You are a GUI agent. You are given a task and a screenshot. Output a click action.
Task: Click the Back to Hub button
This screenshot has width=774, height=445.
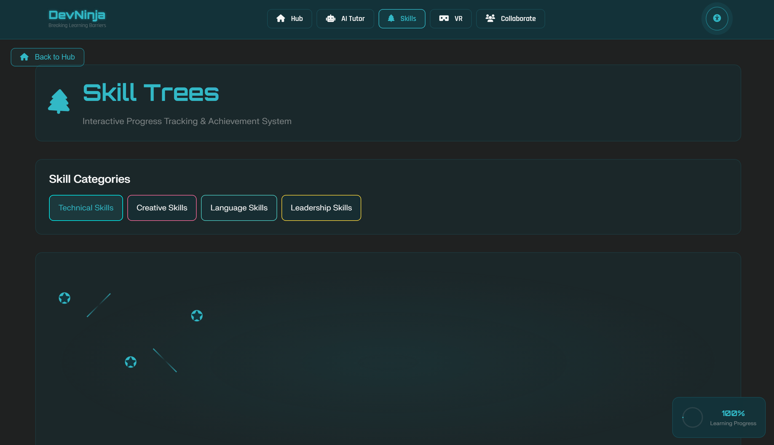point(47,57)
